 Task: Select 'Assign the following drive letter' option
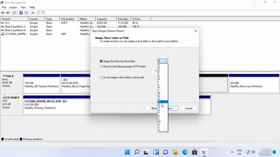(x=101, y=61)
